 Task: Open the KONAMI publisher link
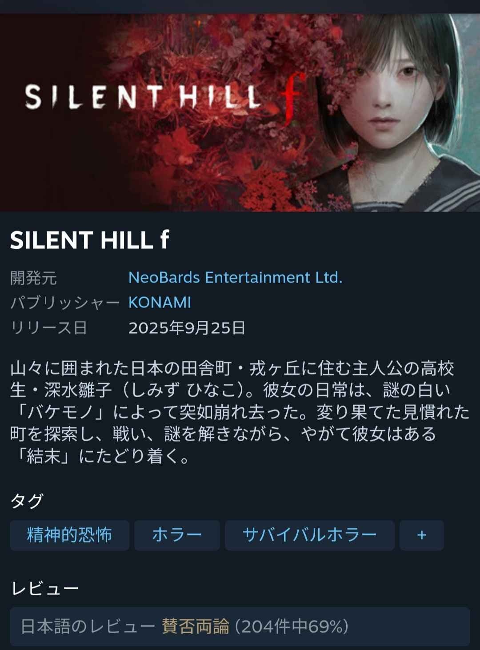click(160, 303)
